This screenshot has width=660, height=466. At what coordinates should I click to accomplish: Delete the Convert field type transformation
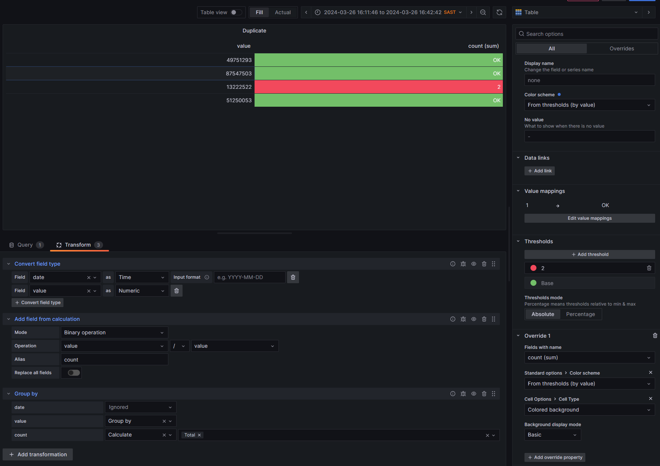484,264
